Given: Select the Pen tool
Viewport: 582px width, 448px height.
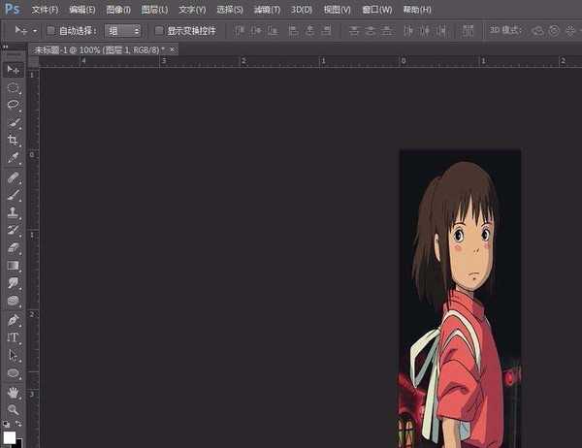Looking at the screenshot, I should (x=14, y=319).
